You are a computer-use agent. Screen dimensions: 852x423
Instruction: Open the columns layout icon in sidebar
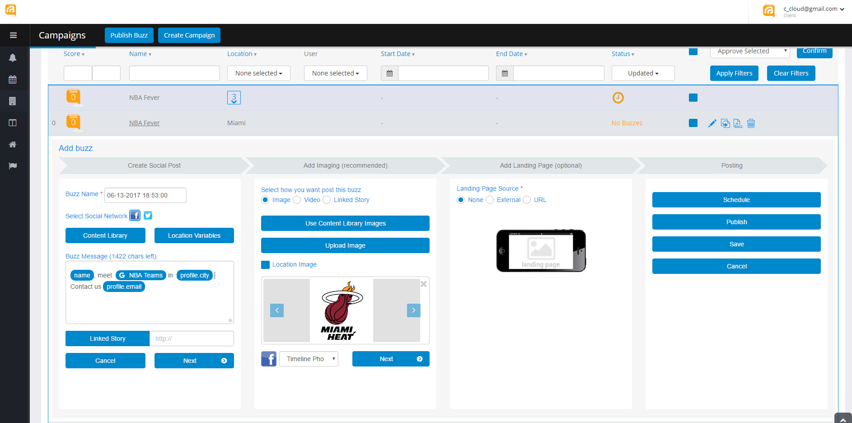13,123
